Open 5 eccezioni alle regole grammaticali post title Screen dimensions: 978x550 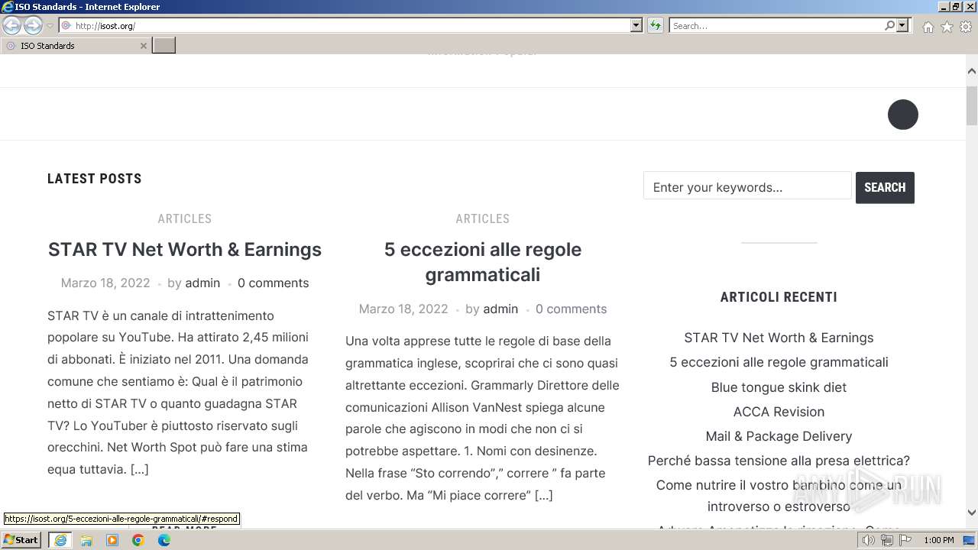click(483, 261)
